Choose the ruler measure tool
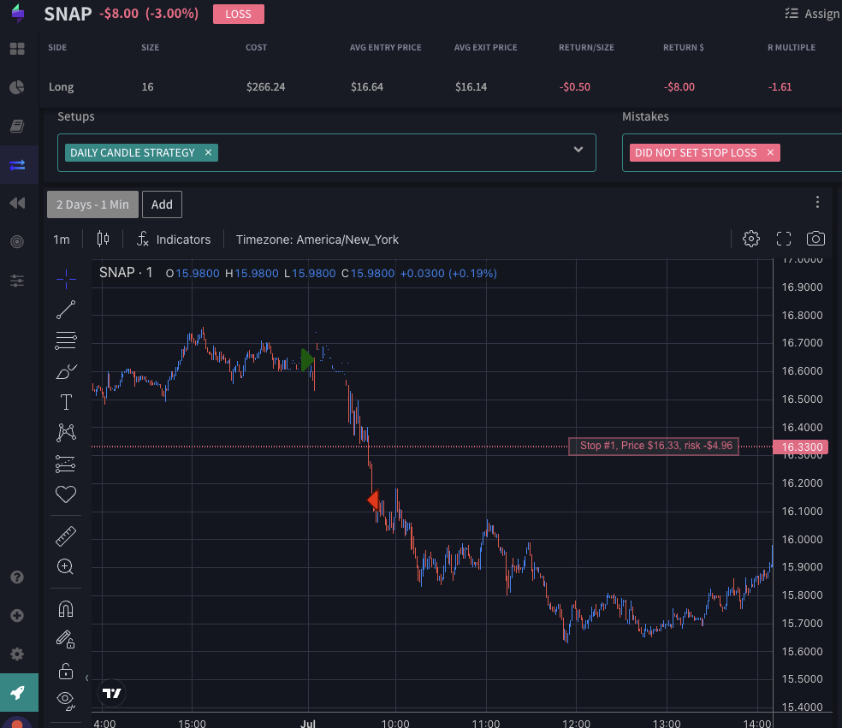842x728 pixels. pyautogui.click(x=66, y=536)
